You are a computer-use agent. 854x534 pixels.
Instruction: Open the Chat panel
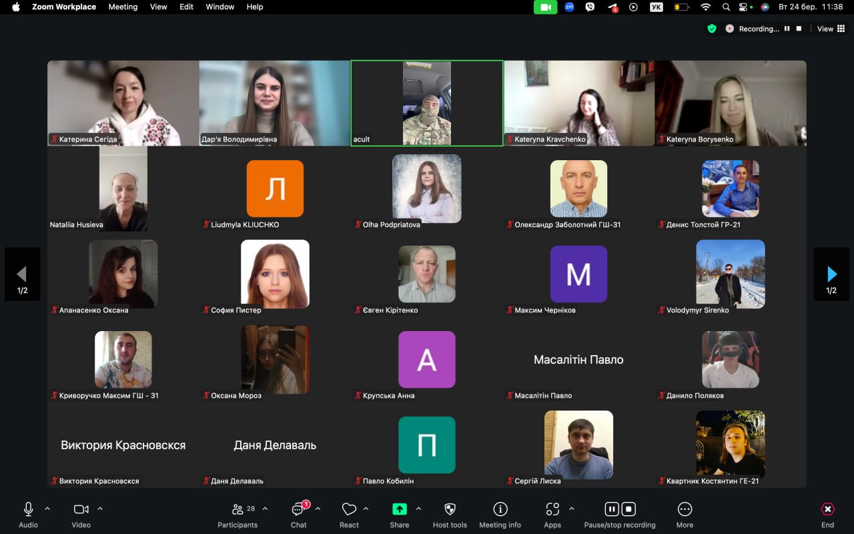coord(298,509)
